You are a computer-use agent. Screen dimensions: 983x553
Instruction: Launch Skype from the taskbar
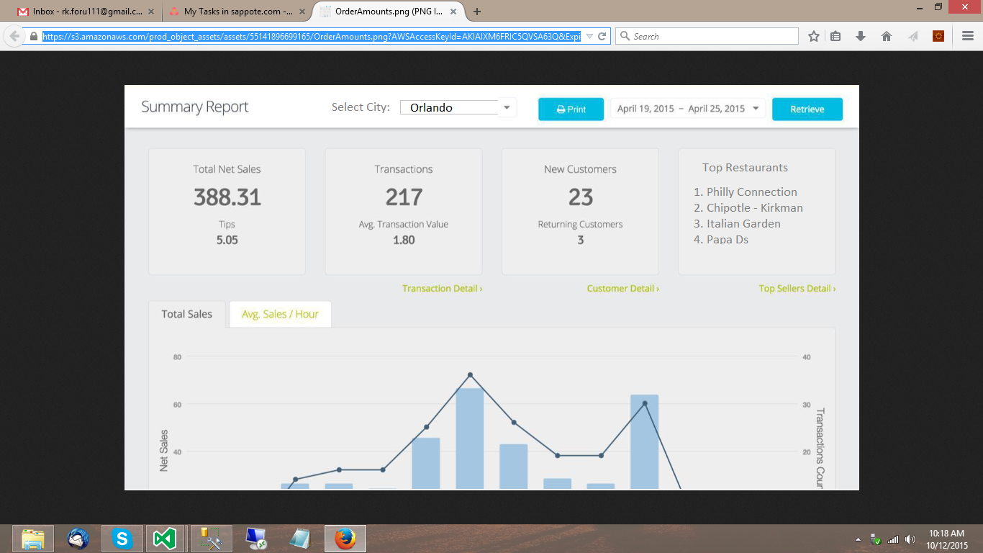tap(122, 538)
